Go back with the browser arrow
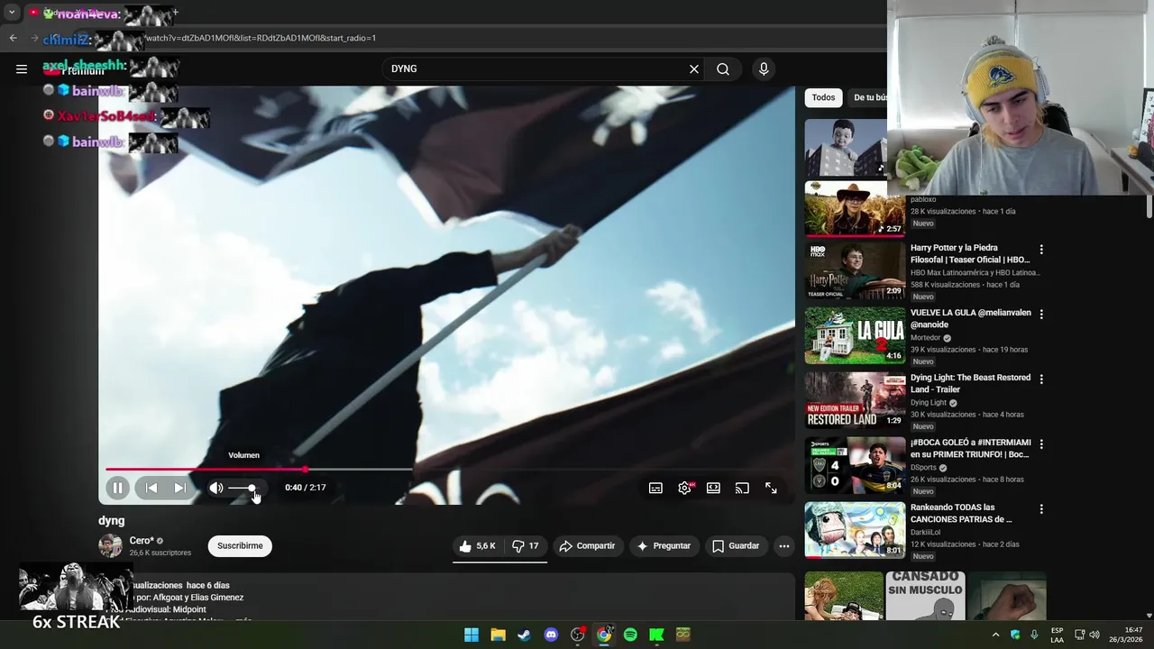The height and width of the screenshot is (649, 1154). coord(13,38)
